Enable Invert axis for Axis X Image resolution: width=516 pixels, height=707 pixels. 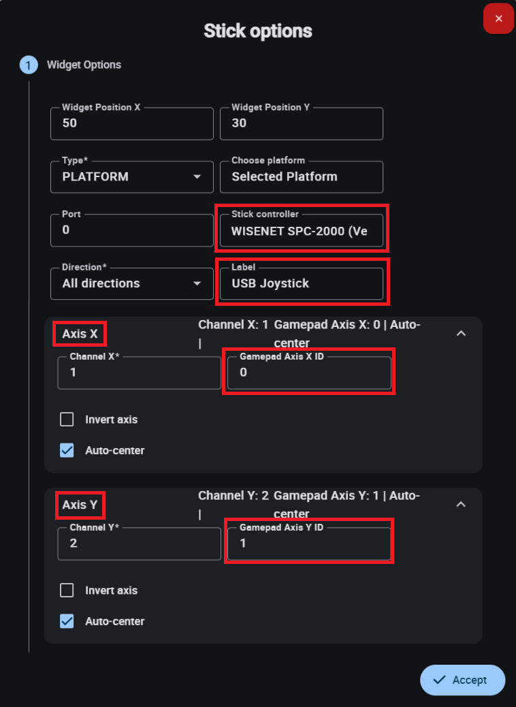point(67,420)
